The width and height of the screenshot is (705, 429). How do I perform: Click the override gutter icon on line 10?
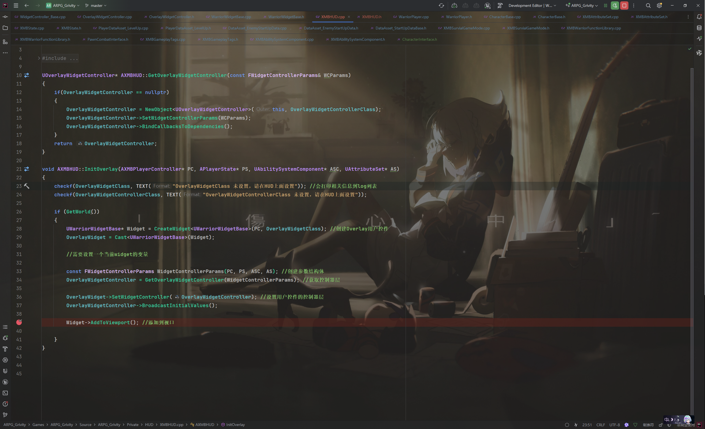click(27, 75)
